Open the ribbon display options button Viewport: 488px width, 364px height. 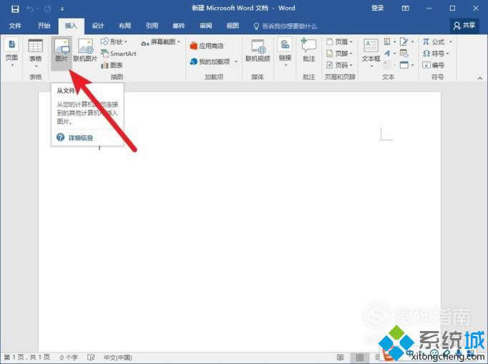click(x=405, y=9)
